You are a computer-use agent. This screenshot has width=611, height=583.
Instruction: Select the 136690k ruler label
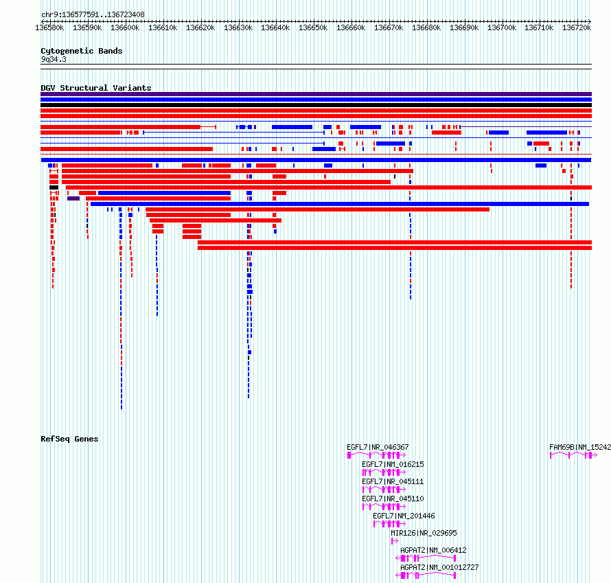tap(464, 27)
